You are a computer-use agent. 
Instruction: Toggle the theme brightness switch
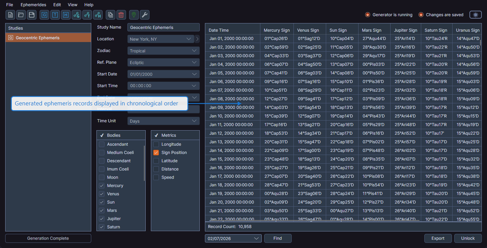[x=475, y=14]
